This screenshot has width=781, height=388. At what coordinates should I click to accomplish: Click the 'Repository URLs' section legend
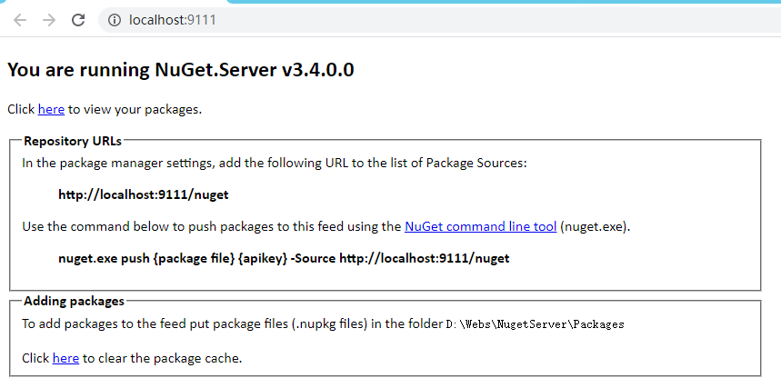click(73, 142)
